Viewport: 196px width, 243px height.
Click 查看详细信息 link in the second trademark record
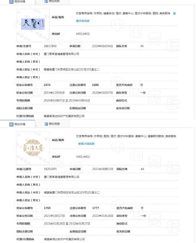pos(86,144)
